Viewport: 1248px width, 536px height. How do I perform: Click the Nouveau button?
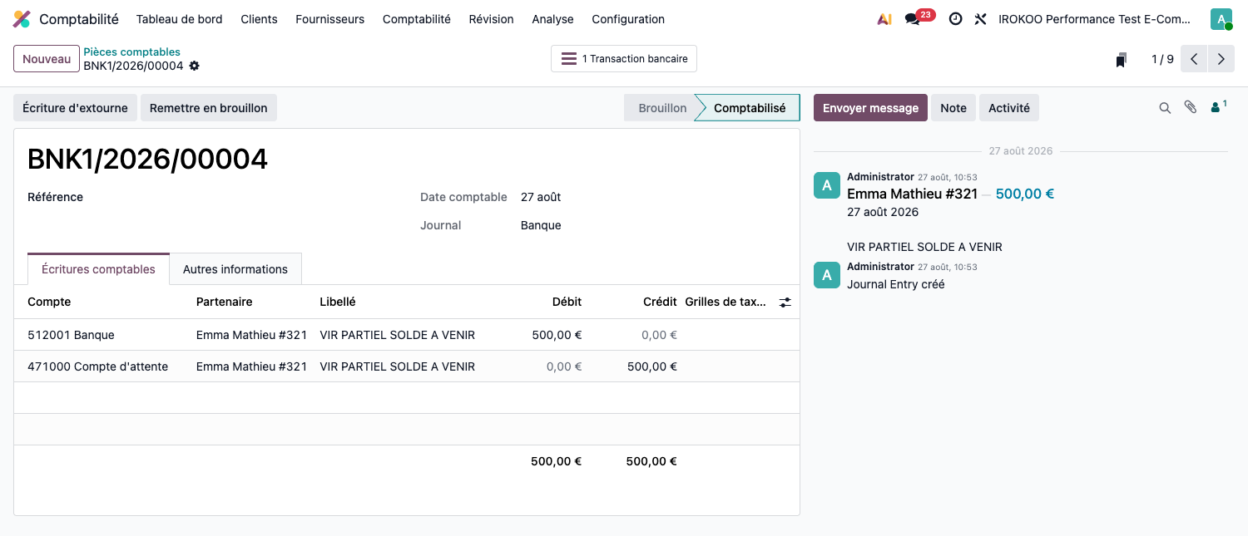(47, 59)
